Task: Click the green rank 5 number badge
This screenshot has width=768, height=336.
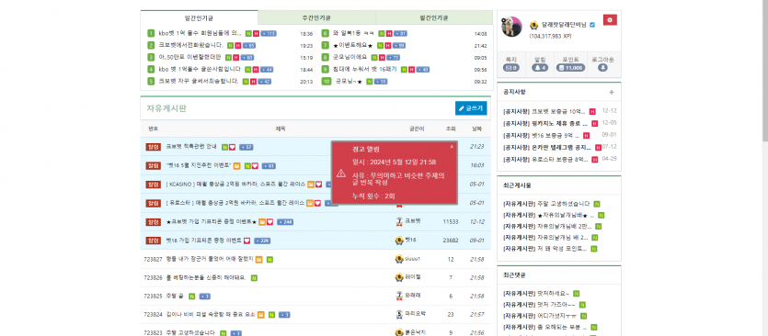Action: tap(151, 82)
